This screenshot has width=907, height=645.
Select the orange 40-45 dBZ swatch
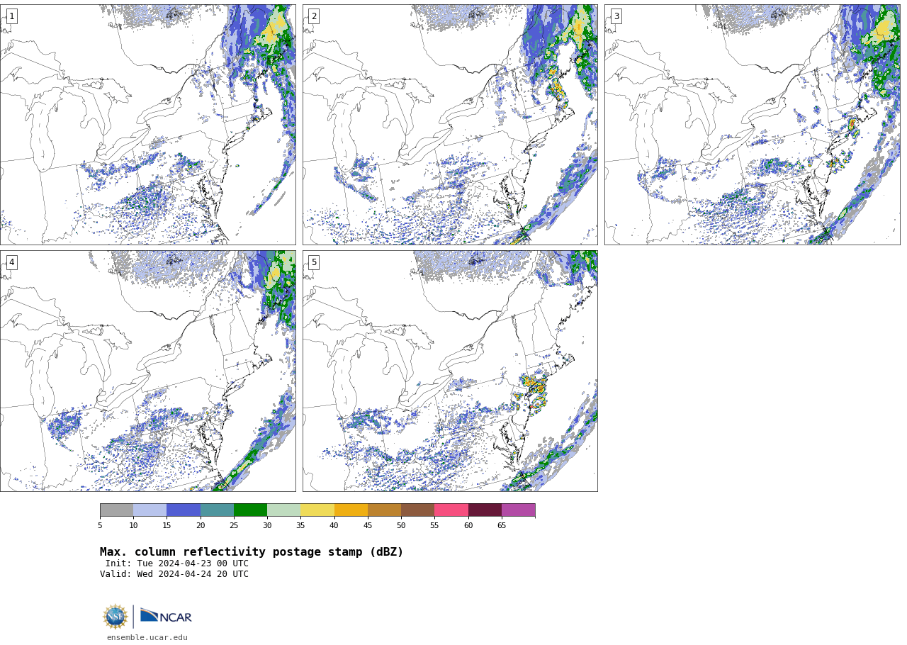tap(351, 510)
